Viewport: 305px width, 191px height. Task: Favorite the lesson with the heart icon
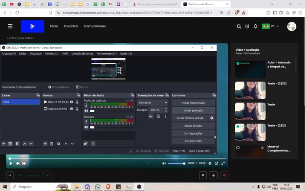[203, 175]
